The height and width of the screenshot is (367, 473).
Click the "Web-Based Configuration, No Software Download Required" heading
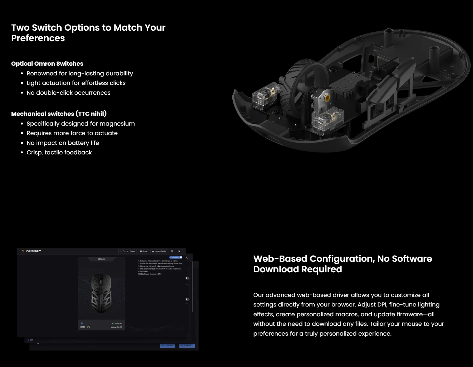point(342,264)
